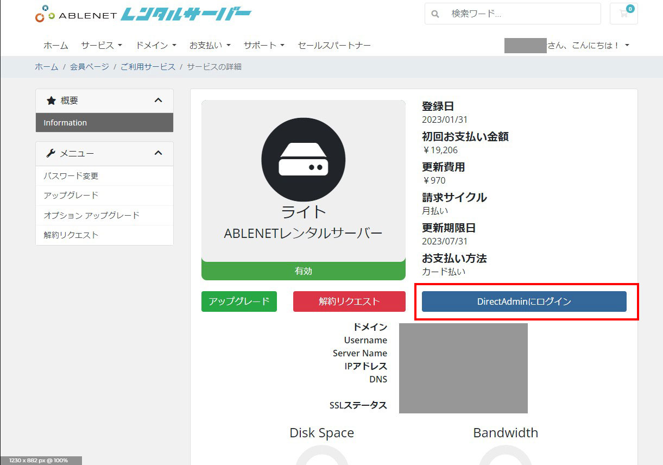Open パスワード変更 in sidebar menu
The image size is (663, 465).
[x=104, y=176]
